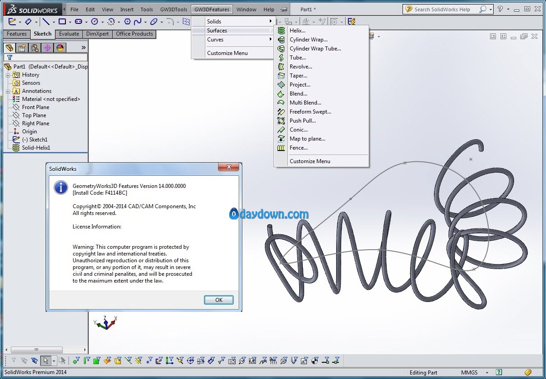Switch to the Features tab
The image size is (546, 379).
point(17,34)
